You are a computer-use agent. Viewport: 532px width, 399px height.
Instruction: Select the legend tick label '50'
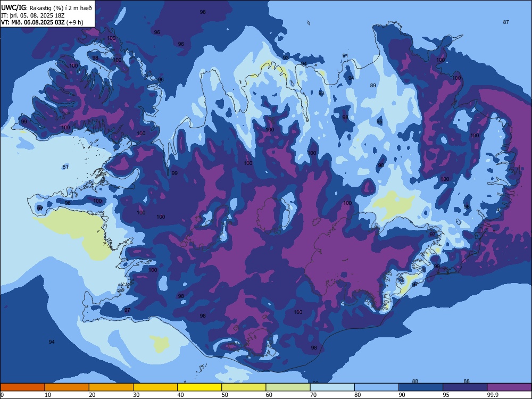pos(225,395)
